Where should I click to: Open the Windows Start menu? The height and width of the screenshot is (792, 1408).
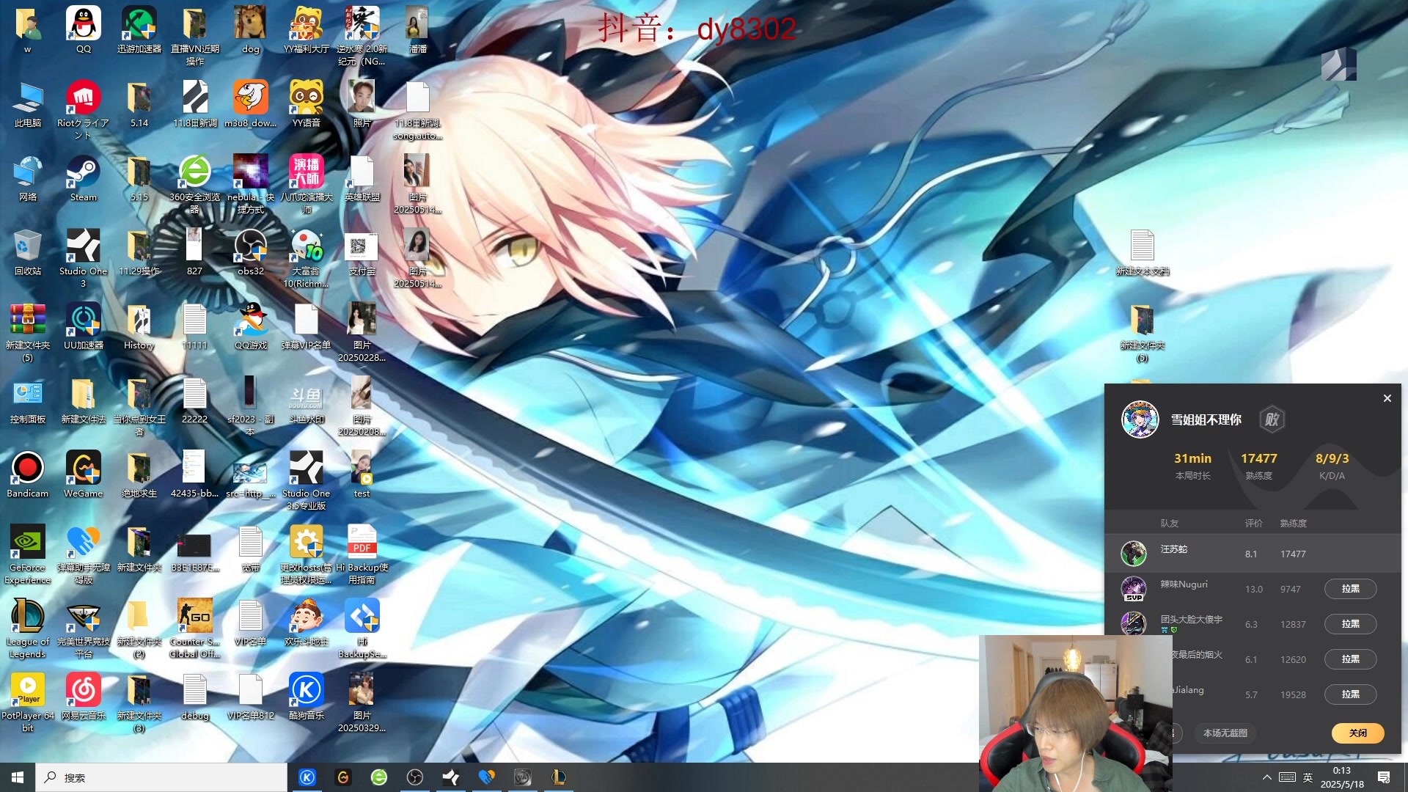click(18, 777)
